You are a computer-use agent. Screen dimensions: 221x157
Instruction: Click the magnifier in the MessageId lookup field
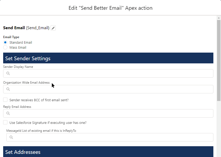11,137
